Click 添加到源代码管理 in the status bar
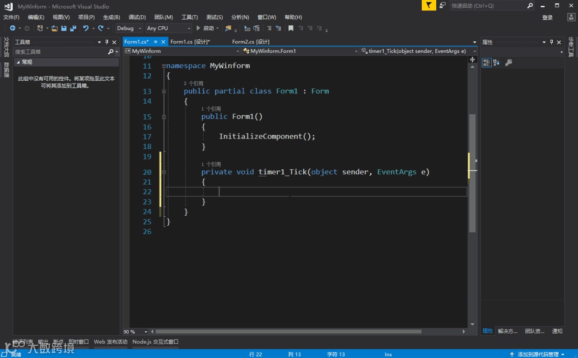 (537, 354)
